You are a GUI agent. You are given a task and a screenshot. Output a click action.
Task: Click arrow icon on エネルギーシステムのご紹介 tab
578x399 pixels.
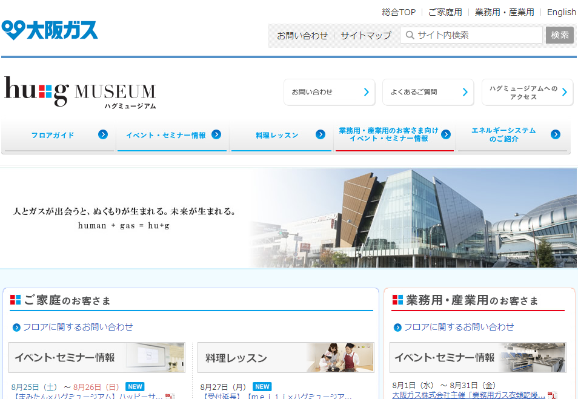[x=556, y=134]
